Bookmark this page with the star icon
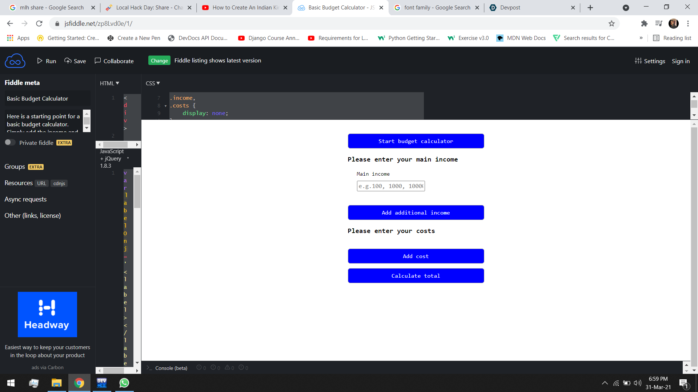Screen dimensions: 698x392 pyautogui.click(x=611, y=24)
